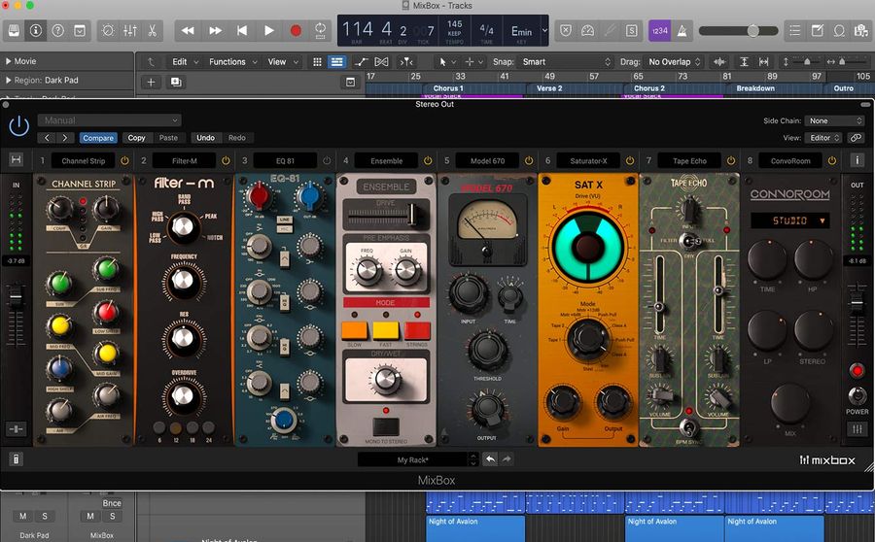Click the Undo button
Screen dimensions: 875x542
pyautogui.click(x=205, y=138)
